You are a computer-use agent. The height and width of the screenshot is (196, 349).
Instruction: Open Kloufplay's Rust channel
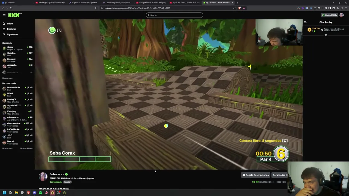click(17, 112)
